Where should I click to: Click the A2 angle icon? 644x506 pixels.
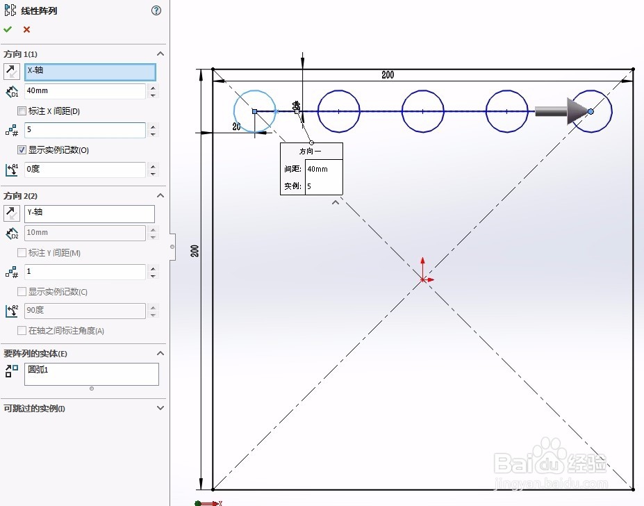[12, 311]
